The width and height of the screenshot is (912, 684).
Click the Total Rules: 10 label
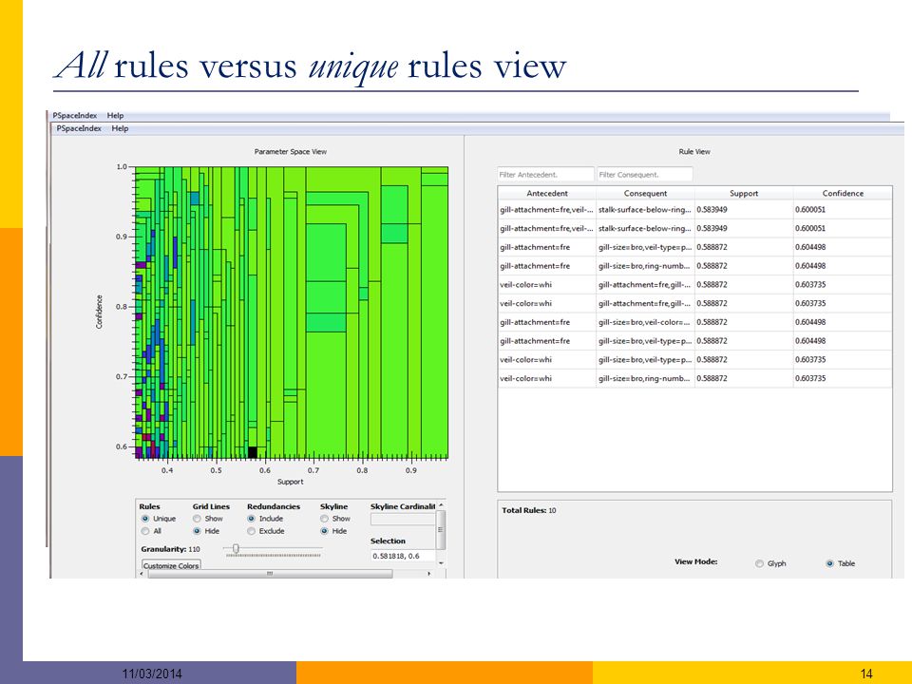(x=529, y=510)
